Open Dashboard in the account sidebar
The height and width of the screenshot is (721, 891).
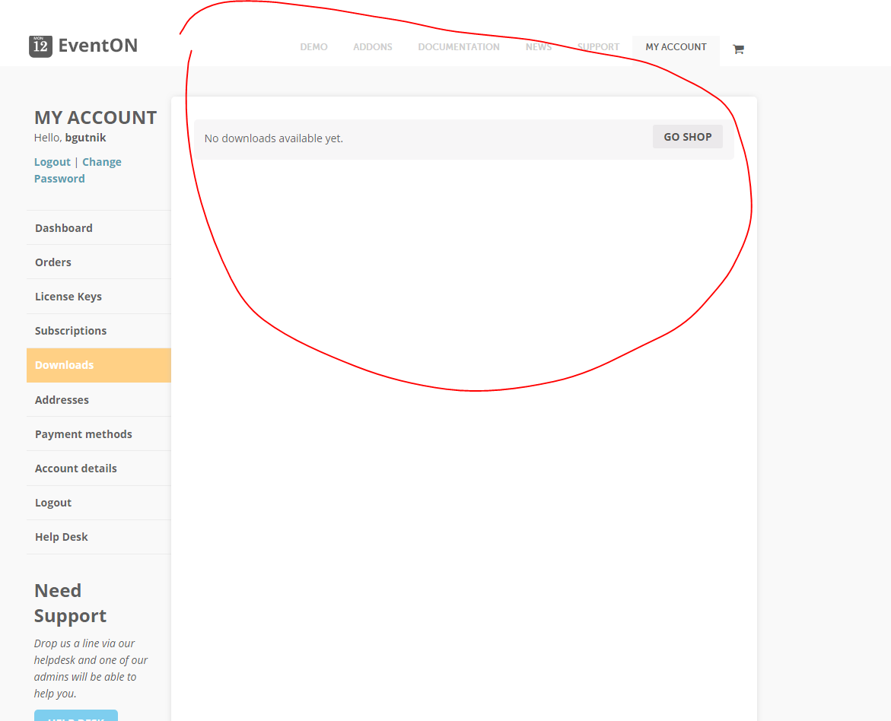tap(64, 228)
